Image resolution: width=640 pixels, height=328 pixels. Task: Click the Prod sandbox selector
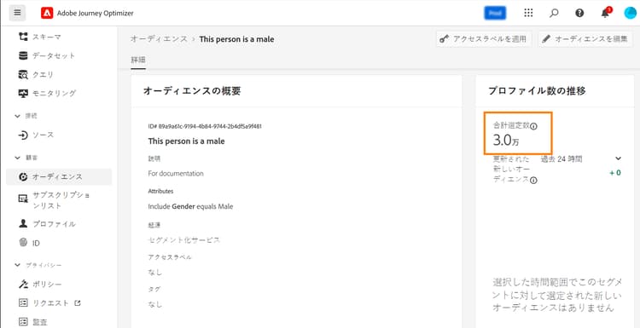[495, 13]
